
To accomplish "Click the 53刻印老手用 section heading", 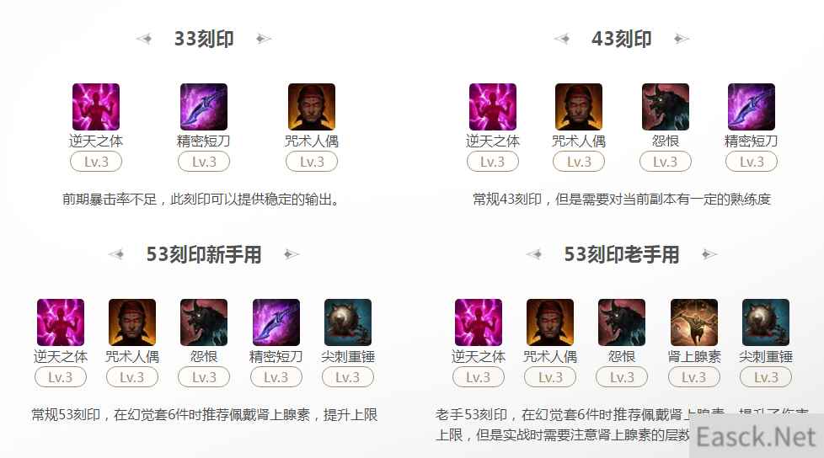I will (622, 255).
